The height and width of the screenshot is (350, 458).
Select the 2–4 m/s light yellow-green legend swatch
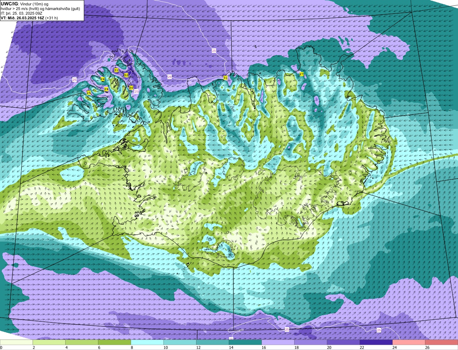(x=49, y=342)
